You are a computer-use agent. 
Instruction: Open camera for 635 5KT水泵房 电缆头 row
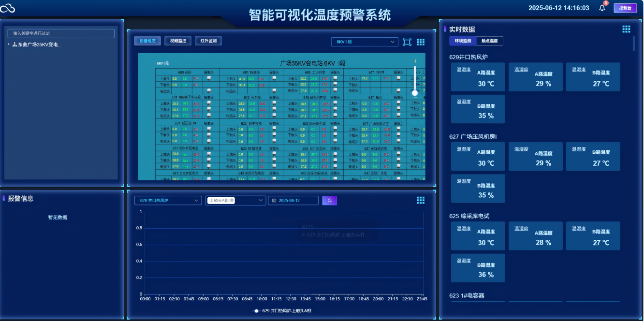pos(335,166)
